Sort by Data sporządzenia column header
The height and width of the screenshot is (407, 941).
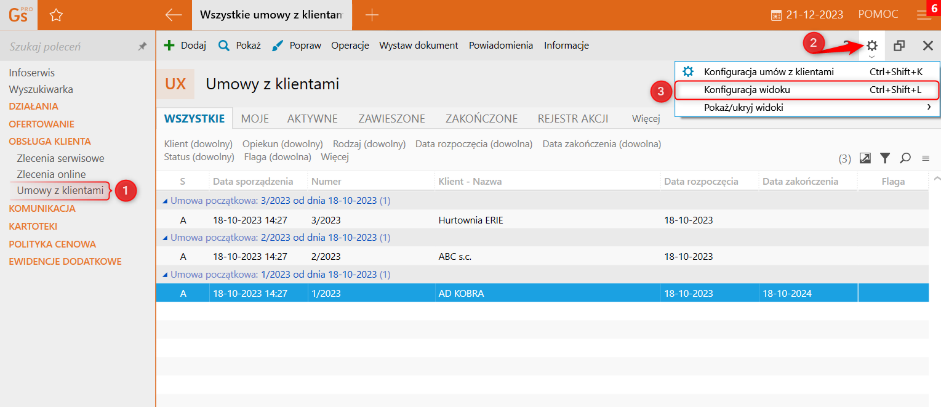(253, 182)
